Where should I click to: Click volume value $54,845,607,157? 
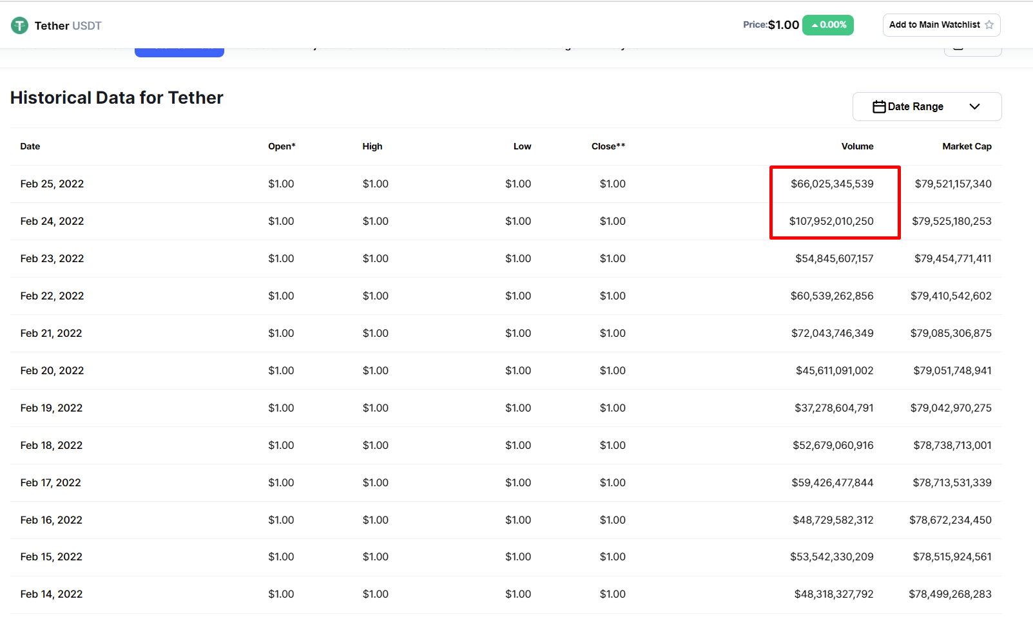point(835,258)
